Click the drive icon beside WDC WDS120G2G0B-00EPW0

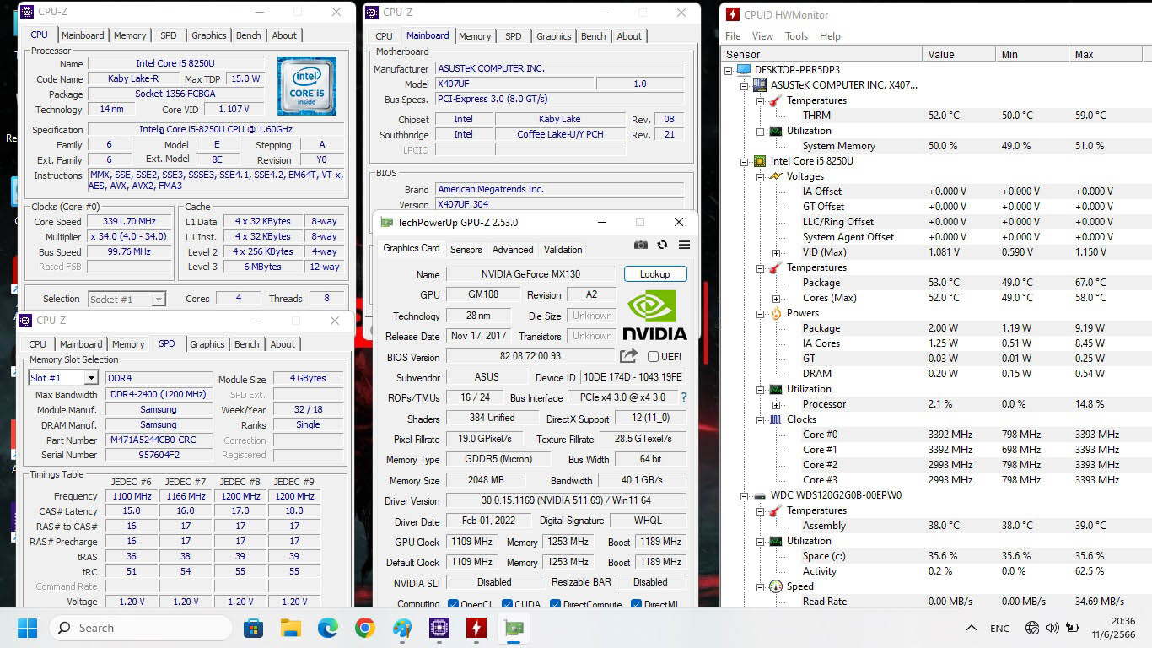(759, 495)
